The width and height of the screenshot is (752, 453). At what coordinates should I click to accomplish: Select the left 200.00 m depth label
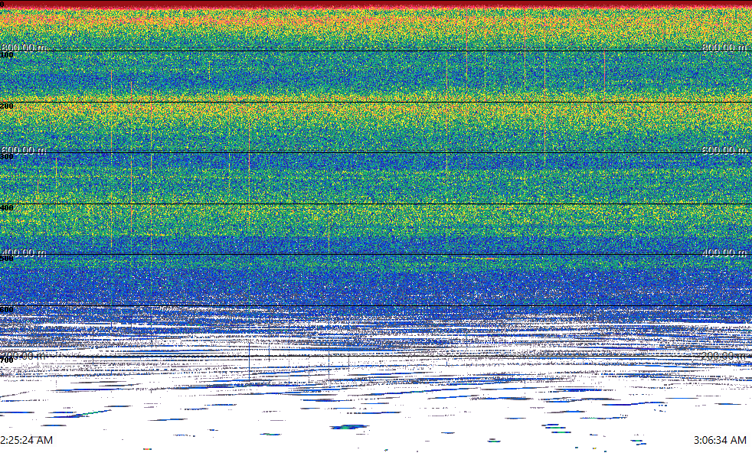tap(24, 355)
